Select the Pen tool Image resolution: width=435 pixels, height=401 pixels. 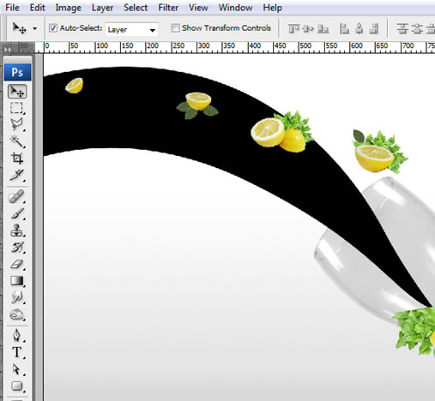pos(16,335)
